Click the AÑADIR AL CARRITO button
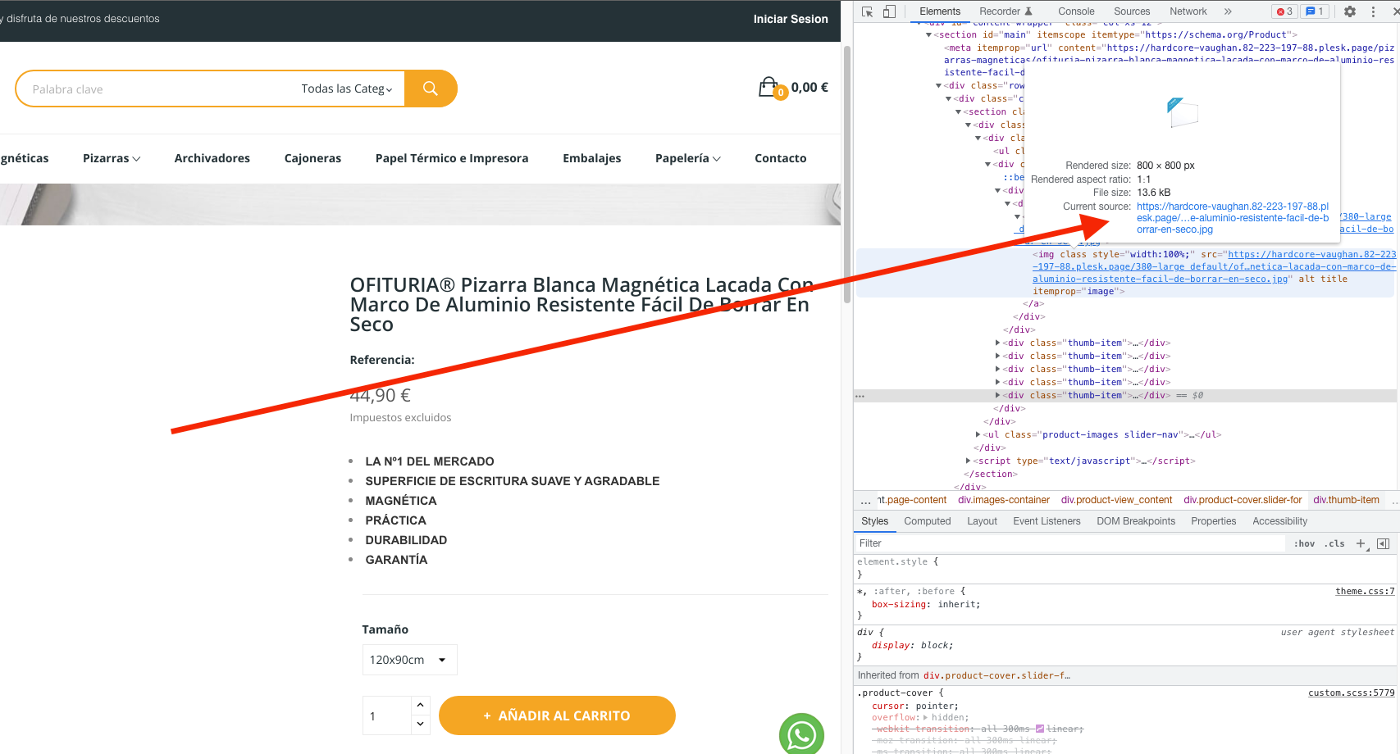This screenshot has height=754, width=1400. point(557,715)
